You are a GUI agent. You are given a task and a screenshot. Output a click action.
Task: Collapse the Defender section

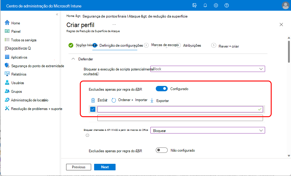point(73,59)
